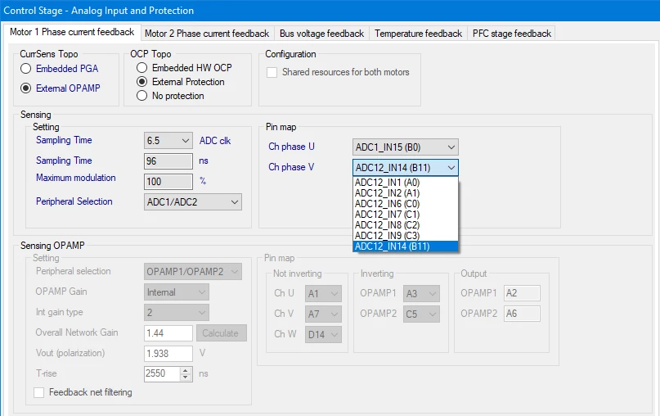Pick ADC12_IN9 (C3) from list

point(406,236)
